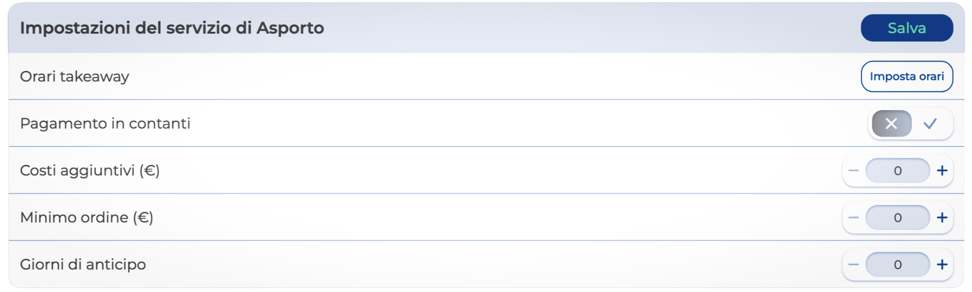
Task: Focus the Giorni di anticipo value field
Action: [898, 265]
